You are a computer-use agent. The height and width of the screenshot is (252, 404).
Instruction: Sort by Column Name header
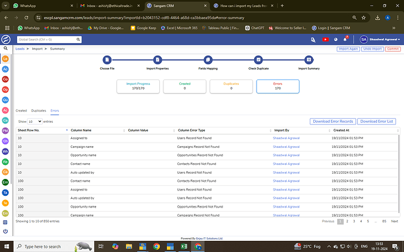(x=97, y=130)
